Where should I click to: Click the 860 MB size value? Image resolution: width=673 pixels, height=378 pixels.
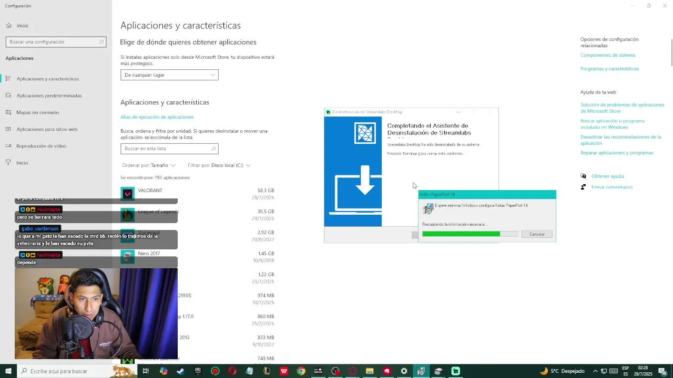tap(266, 316)
